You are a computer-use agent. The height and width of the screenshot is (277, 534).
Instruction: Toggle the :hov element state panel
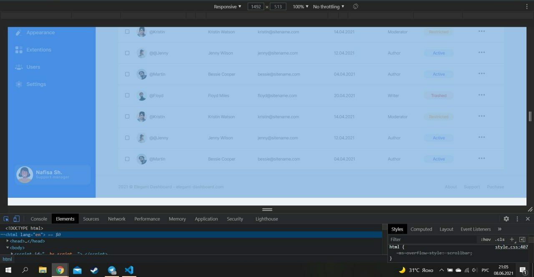click(486, 239)
